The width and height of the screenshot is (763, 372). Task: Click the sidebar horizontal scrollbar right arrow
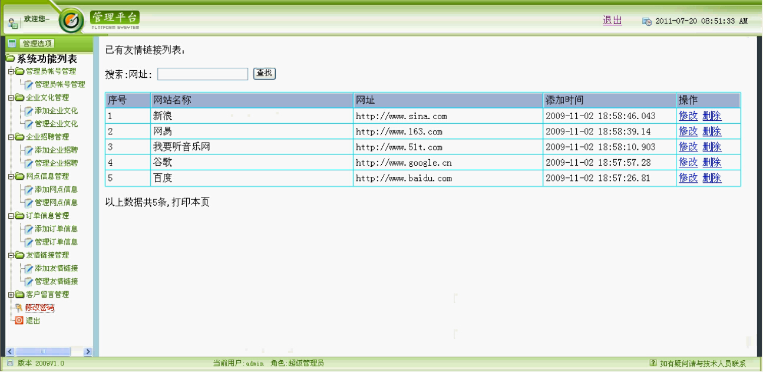coord(88,352)
